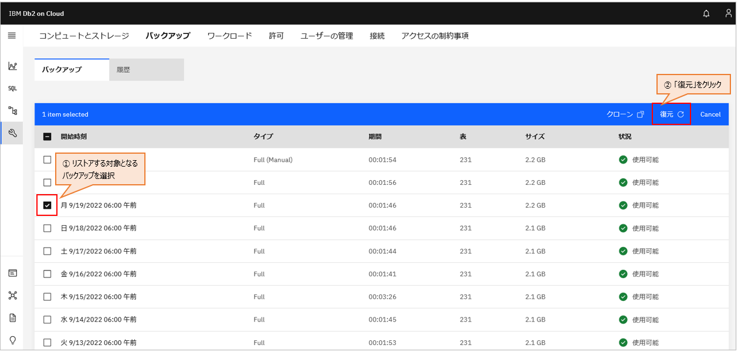738x352 pixels.
Task: Click the billing card icon in the sidebar
Action: [x=12, y=273]
